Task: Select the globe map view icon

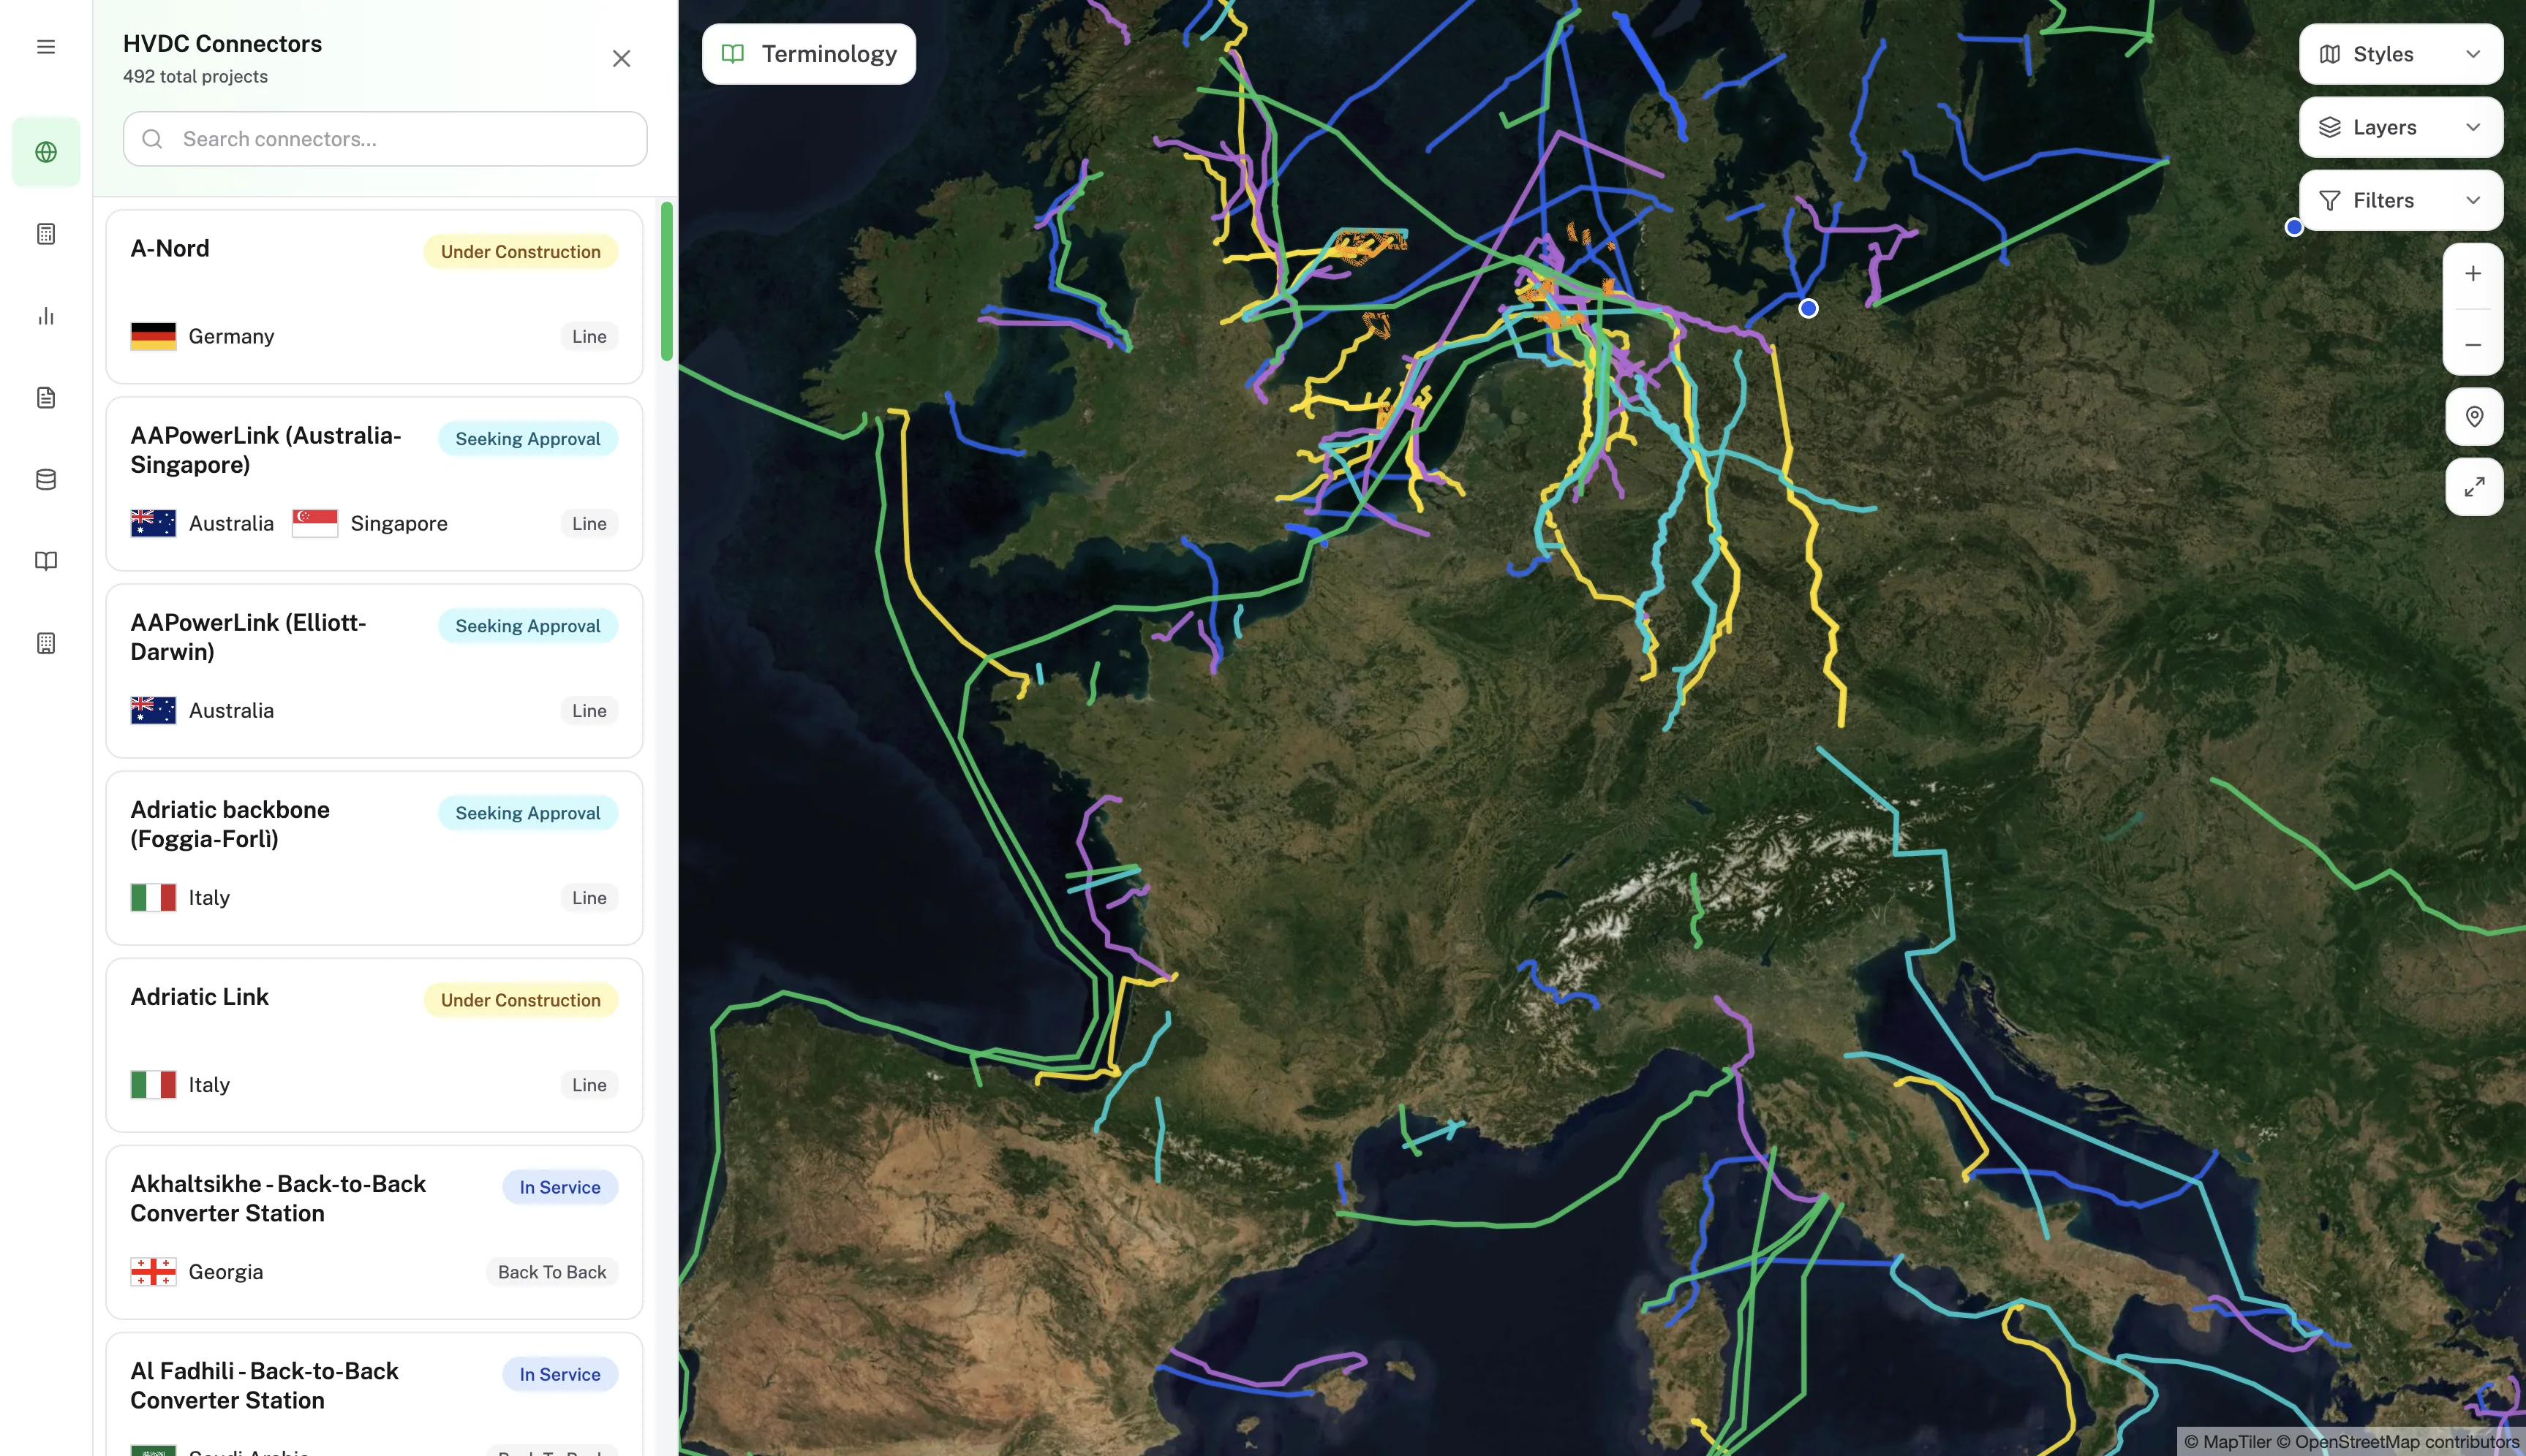Action: coord(46,152)
